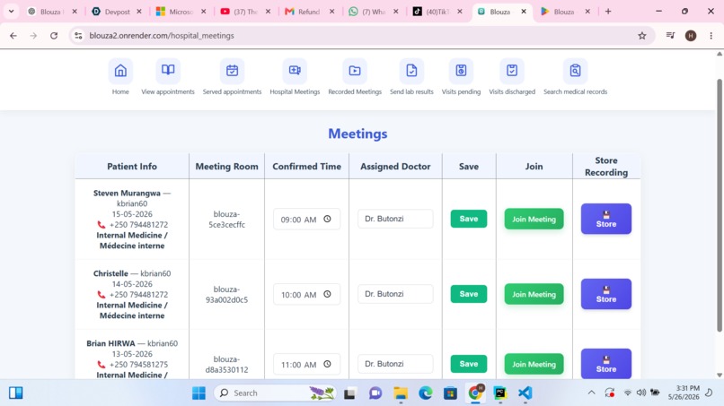Screen dimensions: 724x406
Task: Open taskbar clock showing 3:31 PM
Action: pos(684,393)
